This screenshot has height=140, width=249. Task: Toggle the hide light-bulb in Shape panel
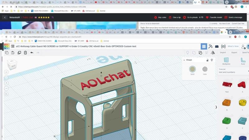coord(212,60)
